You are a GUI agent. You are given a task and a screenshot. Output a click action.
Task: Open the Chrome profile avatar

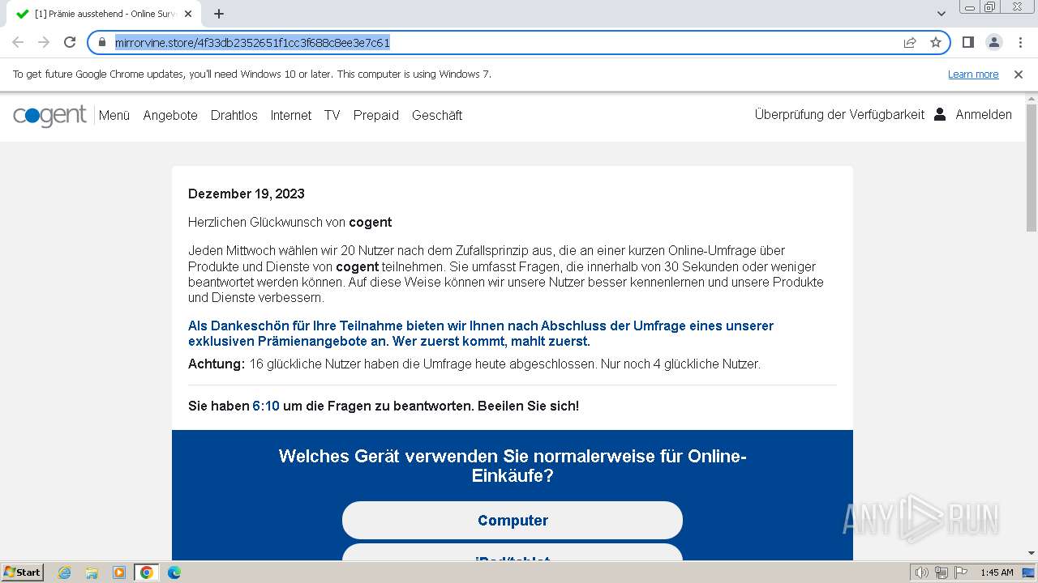[x=993, y=42]
